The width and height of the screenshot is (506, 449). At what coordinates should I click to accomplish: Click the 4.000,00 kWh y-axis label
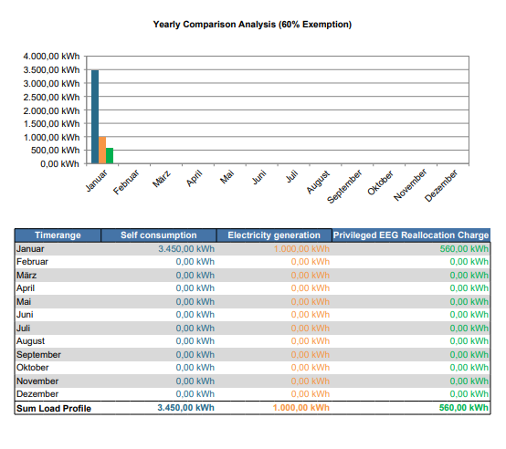(x=51, y=57)
